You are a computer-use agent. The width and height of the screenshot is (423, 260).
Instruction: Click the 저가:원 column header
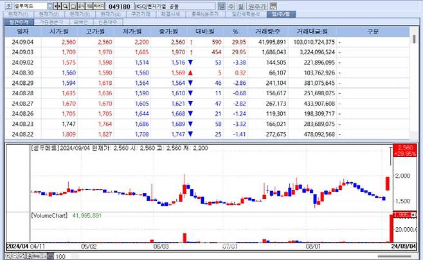point(132,32)
